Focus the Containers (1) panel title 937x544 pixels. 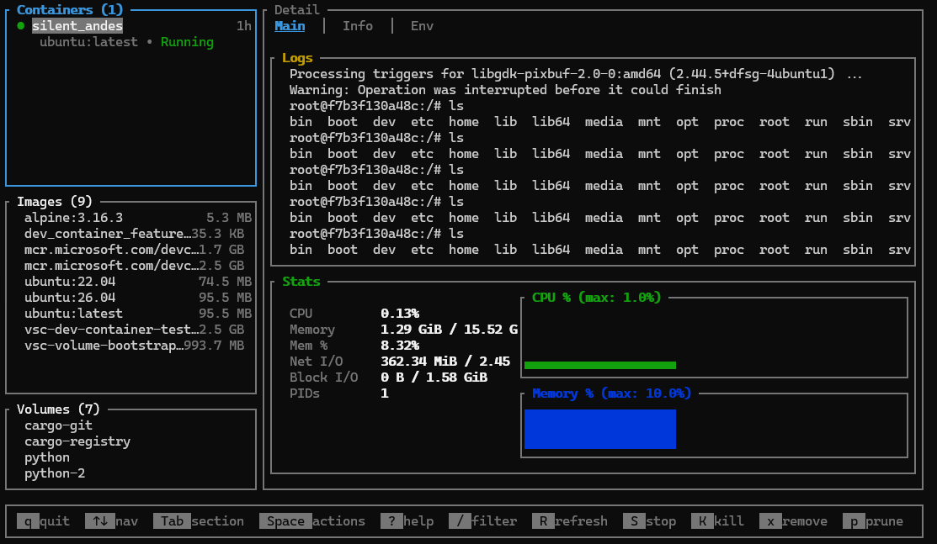(x=70, y=9)
